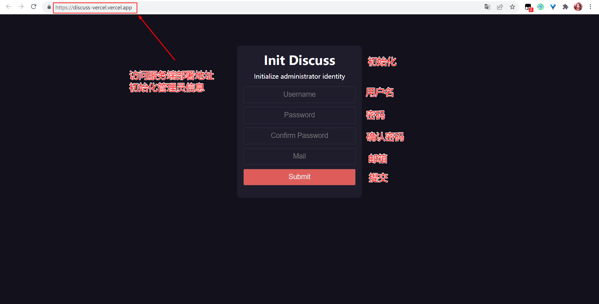Click the Mail input field
599x304 pixels.
tap(299, 156)
